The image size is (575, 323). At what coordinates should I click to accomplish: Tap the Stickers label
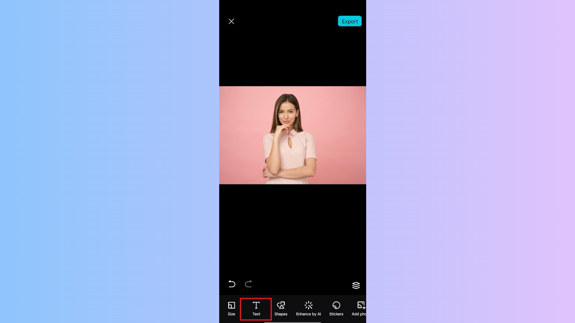[336, 314]
